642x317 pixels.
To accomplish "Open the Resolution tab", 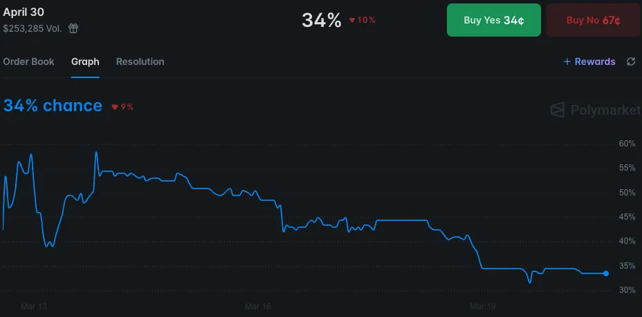I will point(140,61).
